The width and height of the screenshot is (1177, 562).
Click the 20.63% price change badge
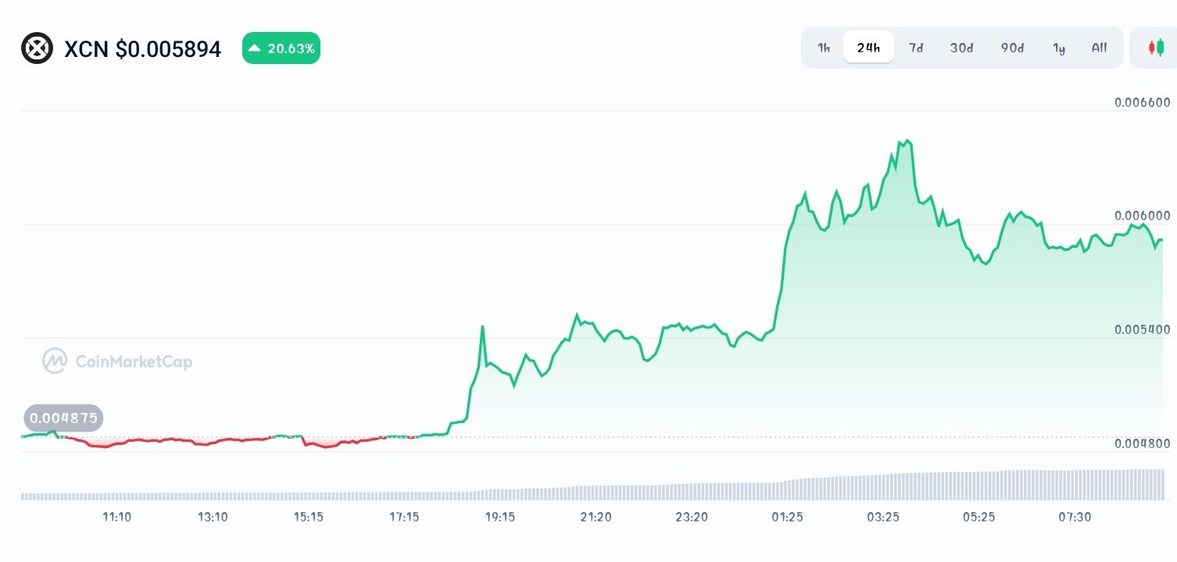tap(281, 48)
